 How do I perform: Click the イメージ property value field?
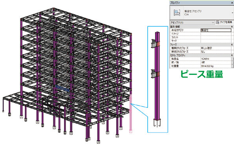click(x=216, y=34)
